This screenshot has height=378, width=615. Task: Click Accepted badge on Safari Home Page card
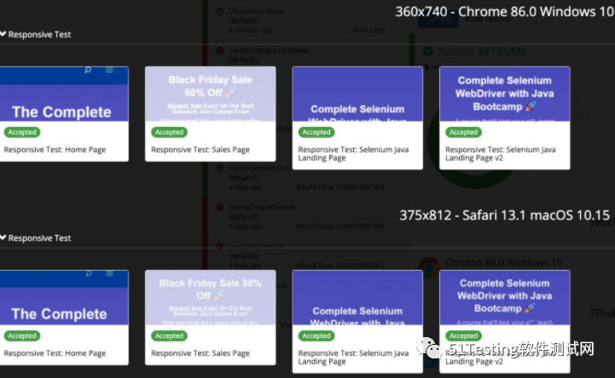click(22, 335)
